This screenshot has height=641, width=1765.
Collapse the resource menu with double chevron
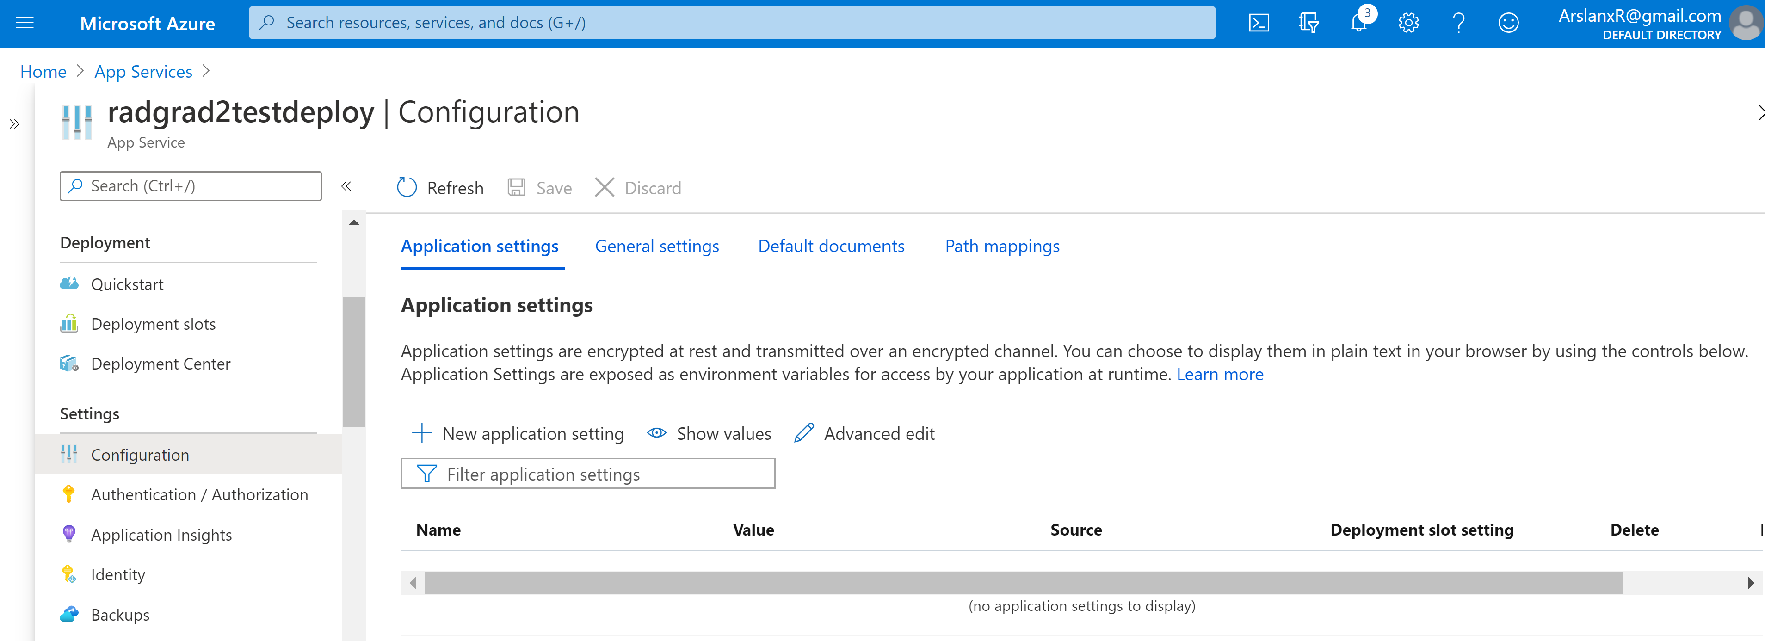tap(346, 185)
